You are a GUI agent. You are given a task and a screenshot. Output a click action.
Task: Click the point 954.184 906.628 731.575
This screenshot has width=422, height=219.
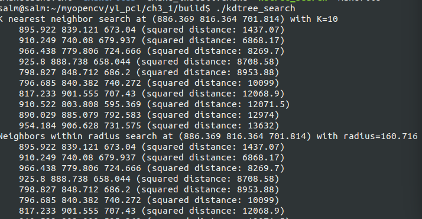click(x=80, y=126)
